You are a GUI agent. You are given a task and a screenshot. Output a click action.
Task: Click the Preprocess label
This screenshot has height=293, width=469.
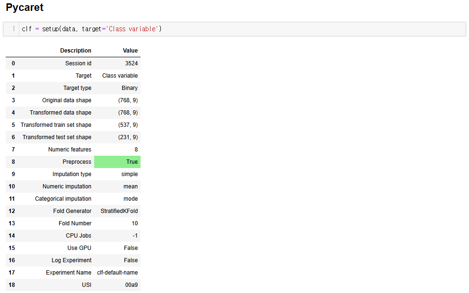tap(77, 161)
